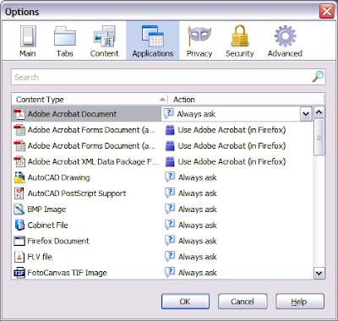This screenshot has width=338, height=321.
Task: Select the Adobe Acrobat XML Data Package icon
Action: pos(19,161)
